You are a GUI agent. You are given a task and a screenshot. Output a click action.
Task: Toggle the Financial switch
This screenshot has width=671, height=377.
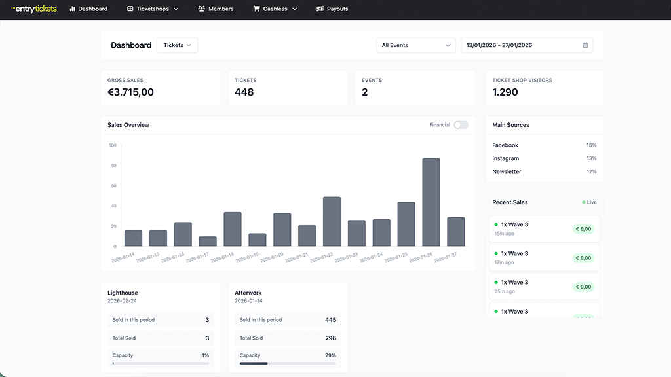click(461, 125)
